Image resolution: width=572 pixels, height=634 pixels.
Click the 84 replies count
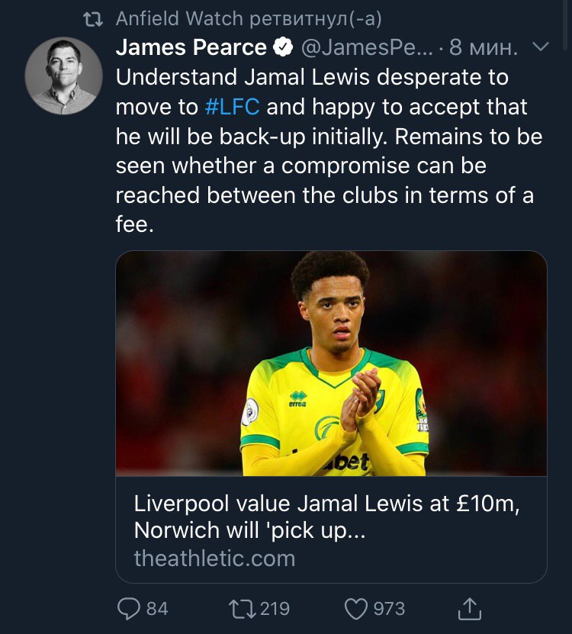coord(156,608)
